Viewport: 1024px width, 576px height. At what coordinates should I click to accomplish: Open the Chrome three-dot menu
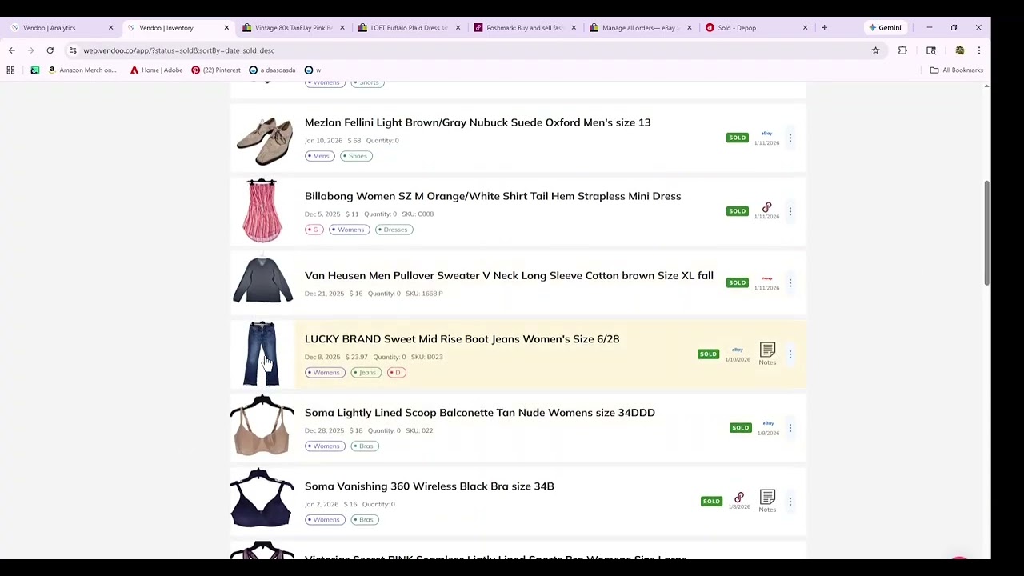pos(978,50)
